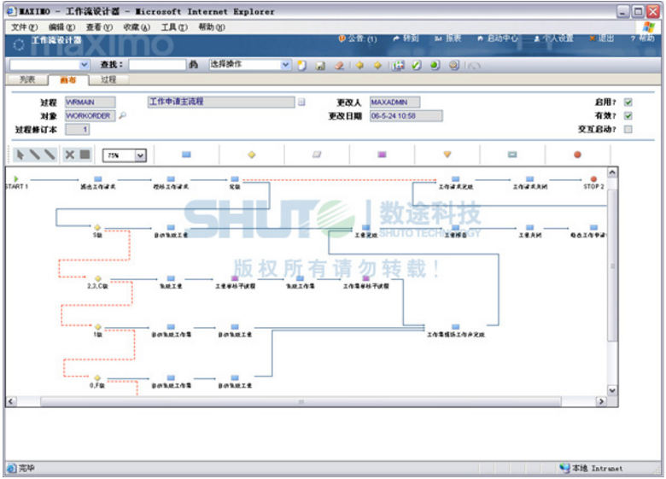The width and height of the screenshot is (666, 479).
Task: Toggle the 启用? checkbox
Action: [x=628, y=102]
